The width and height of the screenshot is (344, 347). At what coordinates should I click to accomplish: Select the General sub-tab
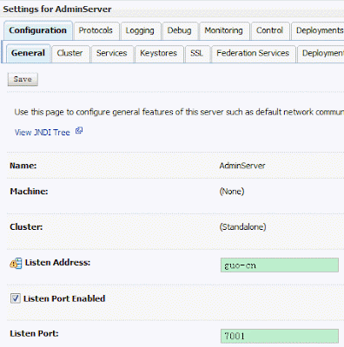coord(28,53)
